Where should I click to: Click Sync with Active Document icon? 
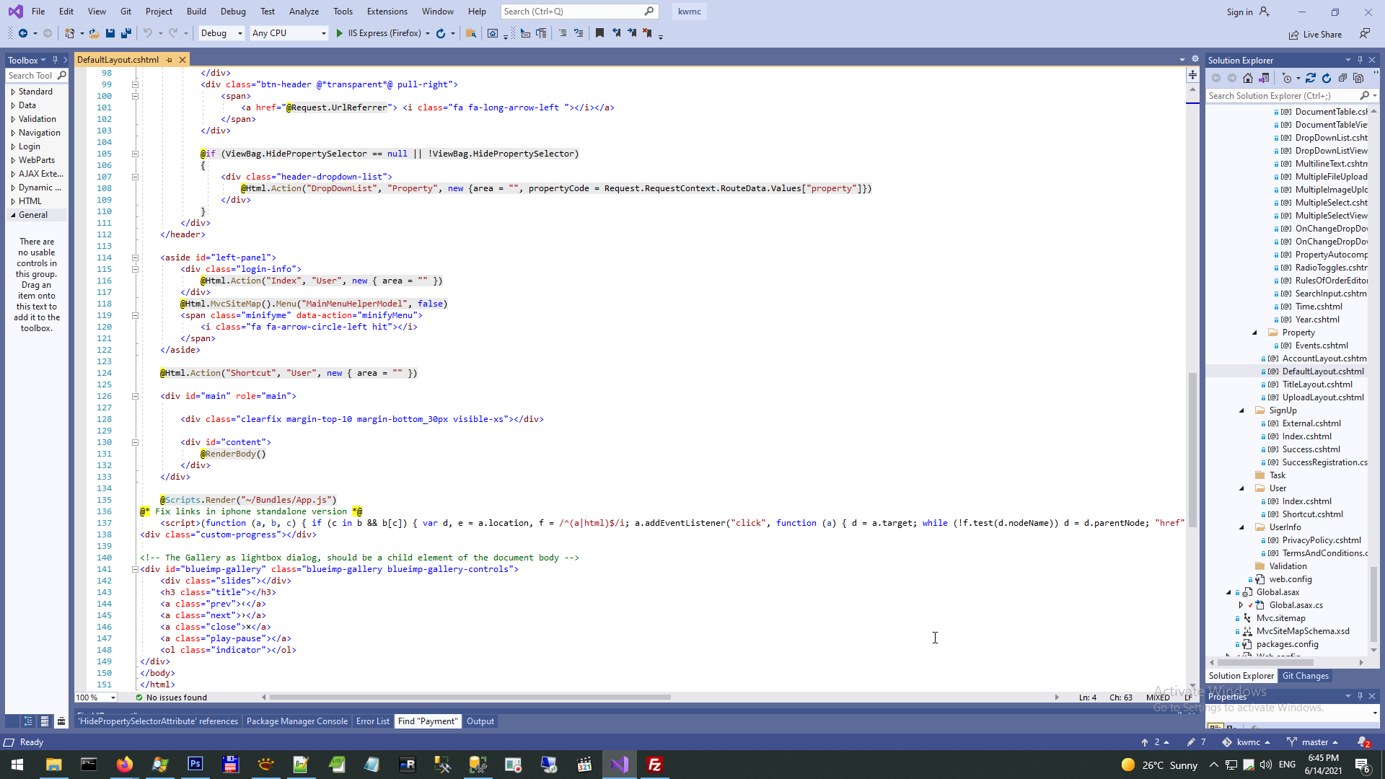(x=1311, y=78)
